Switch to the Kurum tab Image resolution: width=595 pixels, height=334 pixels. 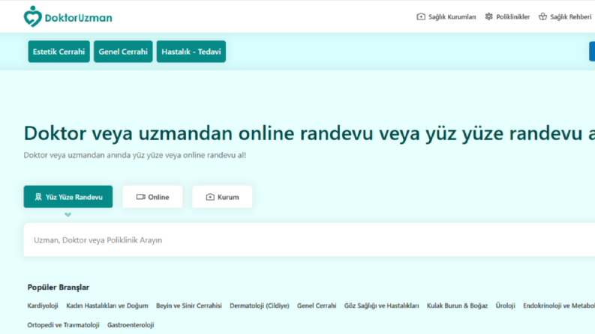tap(222, 196)
